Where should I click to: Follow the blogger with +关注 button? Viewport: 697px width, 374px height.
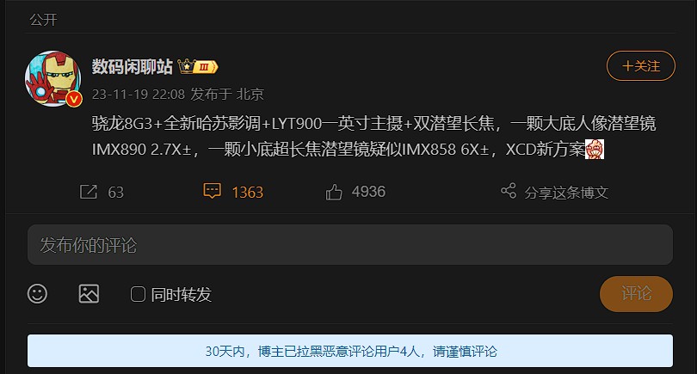[641, 65]
